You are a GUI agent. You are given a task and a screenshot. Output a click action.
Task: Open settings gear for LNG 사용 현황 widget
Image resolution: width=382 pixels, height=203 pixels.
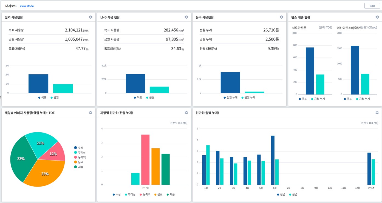click(186, 17)
